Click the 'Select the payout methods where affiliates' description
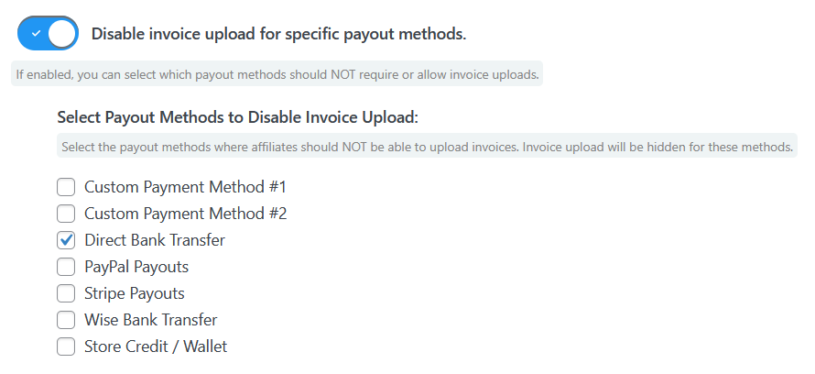815x374 pixels. pos(427,147)
